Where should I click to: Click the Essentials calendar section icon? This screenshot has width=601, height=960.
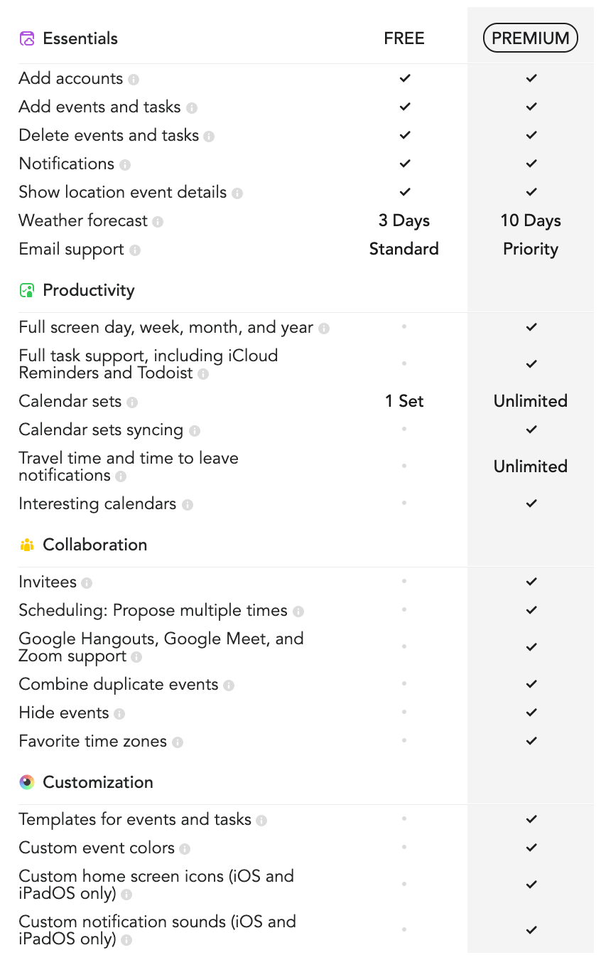point(26,38)
